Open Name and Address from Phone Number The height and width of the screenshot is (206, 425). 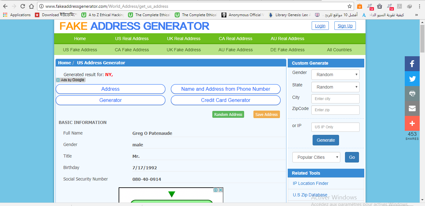pyautogui.click(x=226, y=89)
